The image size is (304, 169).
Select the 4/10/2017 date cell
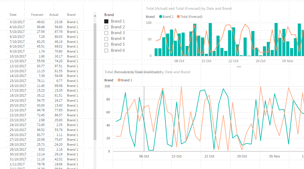tap(17, 27)
